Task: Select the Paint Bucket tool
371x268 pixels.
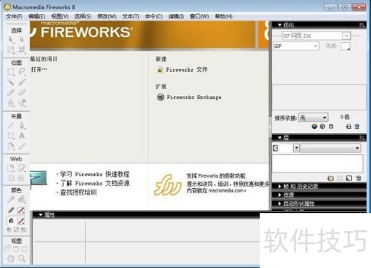Action: pyautogui.click(x=22, y=199)
